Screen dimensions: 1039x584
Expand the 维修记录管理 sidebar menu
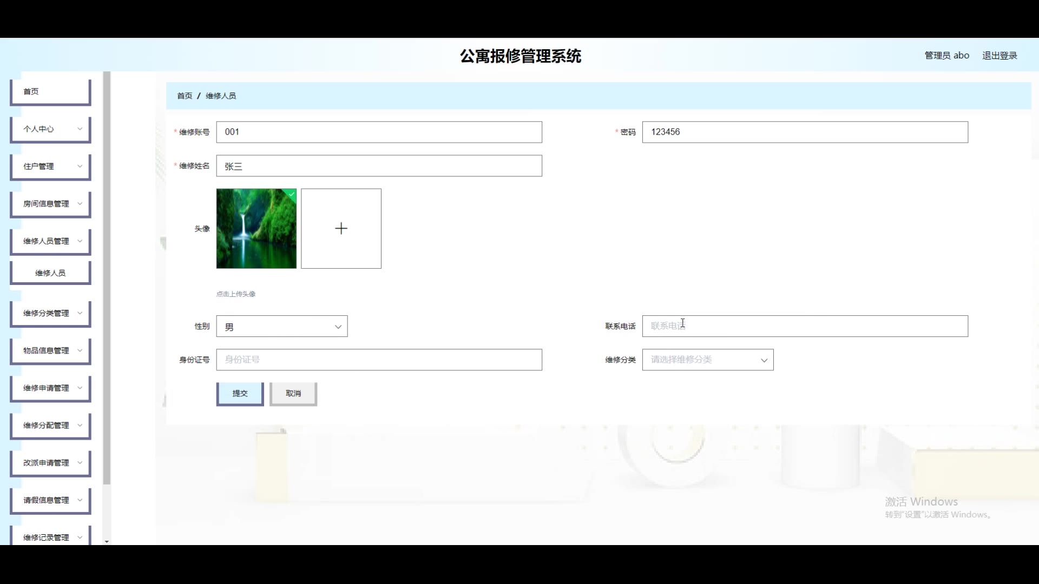pyautogui.click(x=50, y=536)
